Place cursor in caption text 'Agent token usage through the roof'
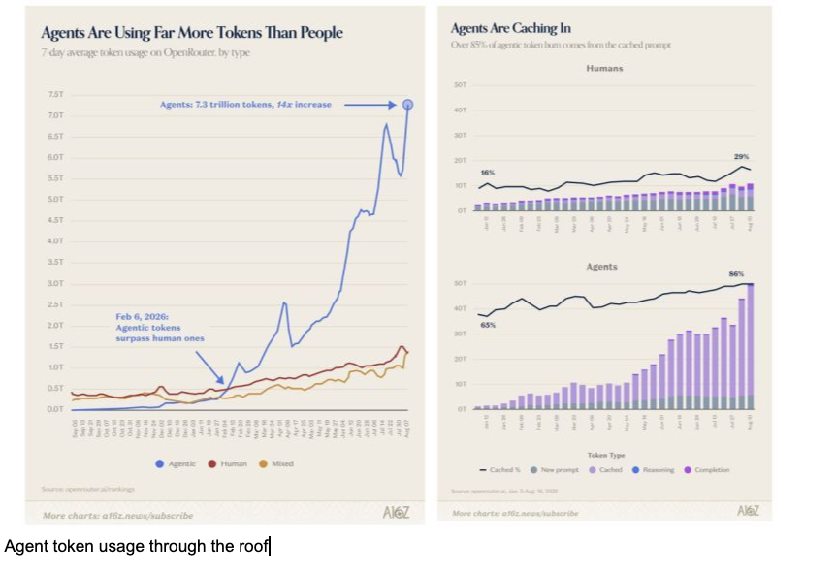836x573 pixels. click(136, 546)
